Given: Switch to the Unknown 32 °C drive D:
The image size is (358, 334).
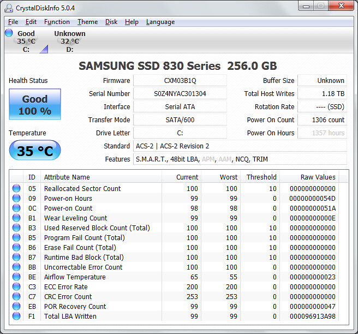Looking at the screenshot, I should click(69, 41).
